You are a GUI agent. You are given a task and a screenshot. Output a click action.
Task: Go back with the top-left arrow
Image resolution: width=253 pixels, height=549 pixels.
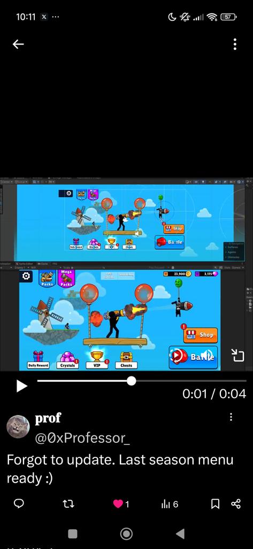(18, 44)
